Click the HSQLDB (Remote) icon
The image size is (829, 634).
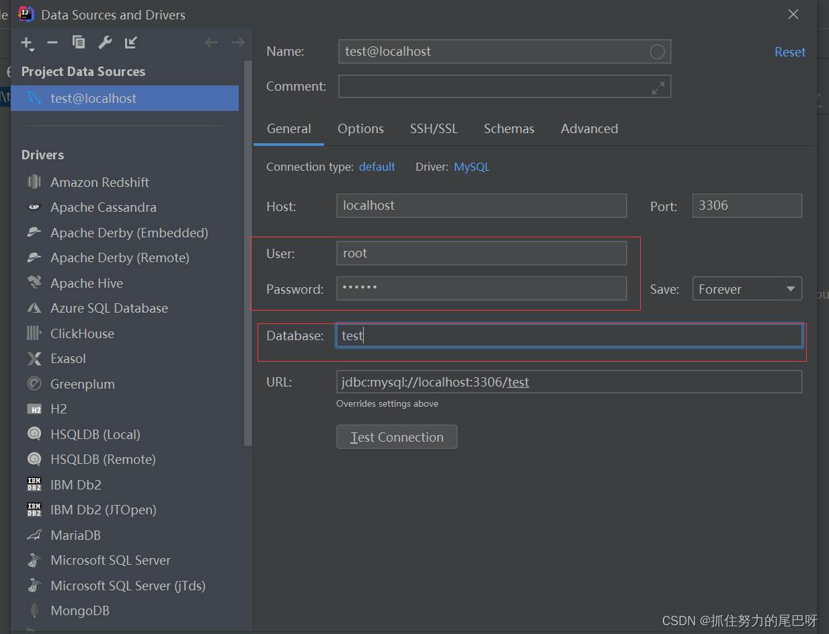tap(34, 460)
